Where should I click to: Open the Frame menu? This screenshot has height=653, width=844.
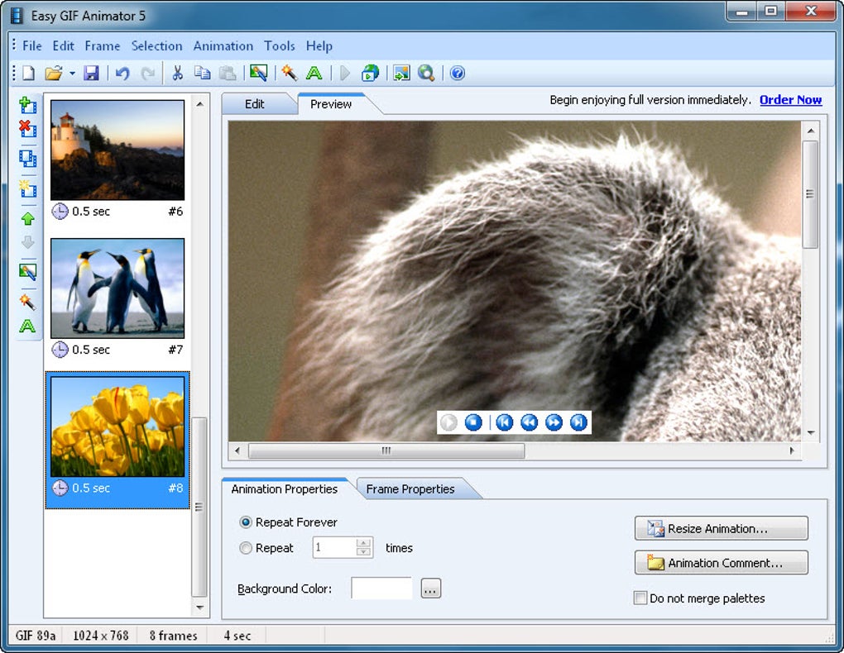[103, 46]
